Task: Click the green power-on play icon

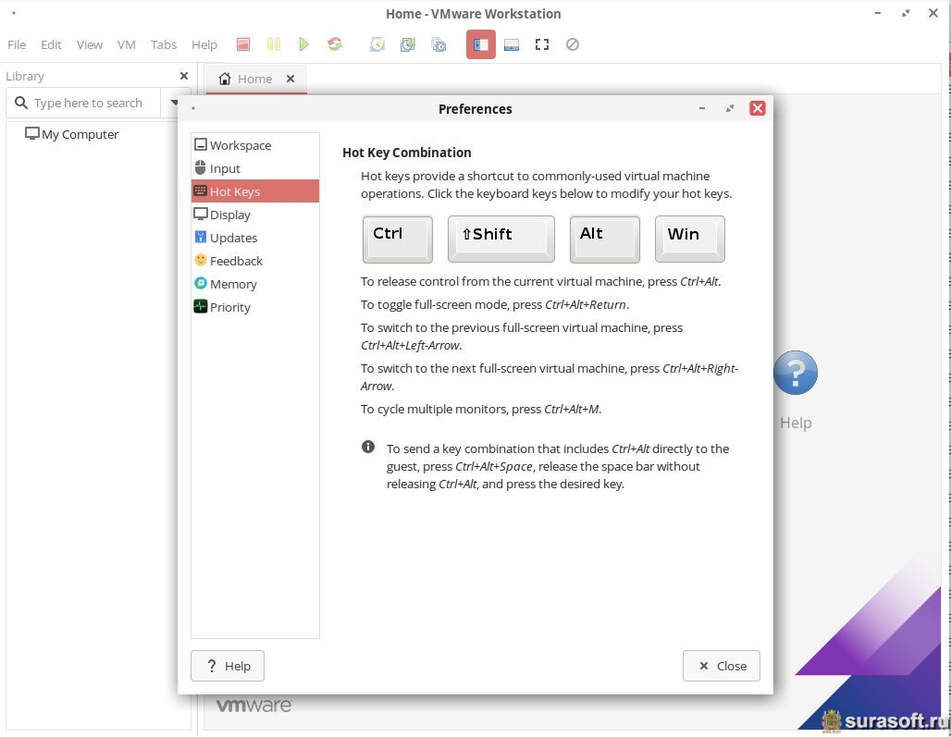Action: tap(303, 44)
